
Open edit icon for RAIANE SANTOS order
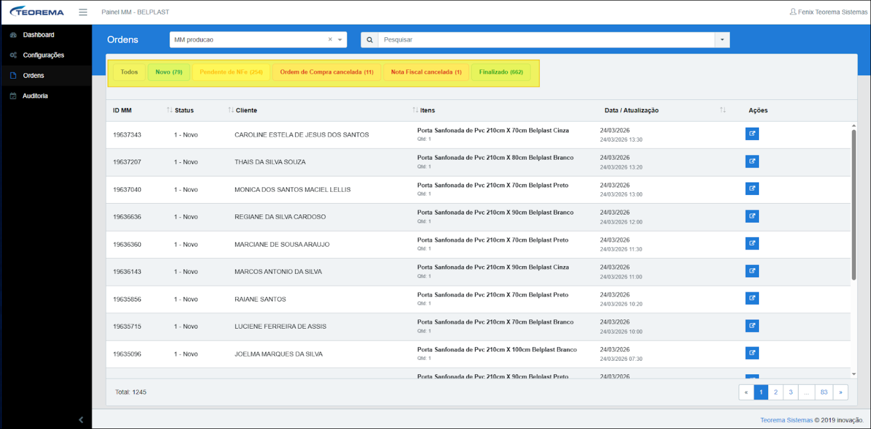pyautogui.click(x=752, y=298)
